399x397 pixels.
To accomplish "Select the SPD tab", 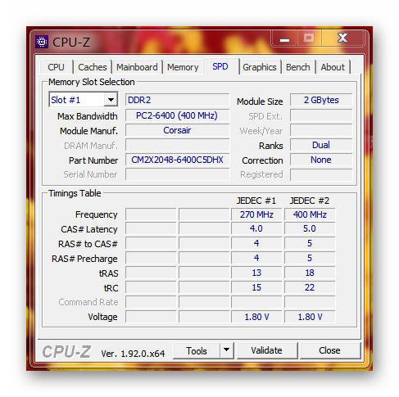I will point(220,66).
